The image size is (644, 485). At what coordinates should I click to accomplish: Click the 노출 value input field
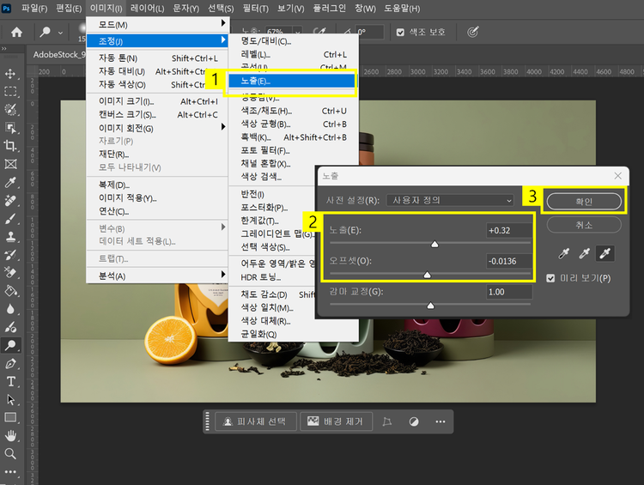pyautogui.click(x=507, y=230)
